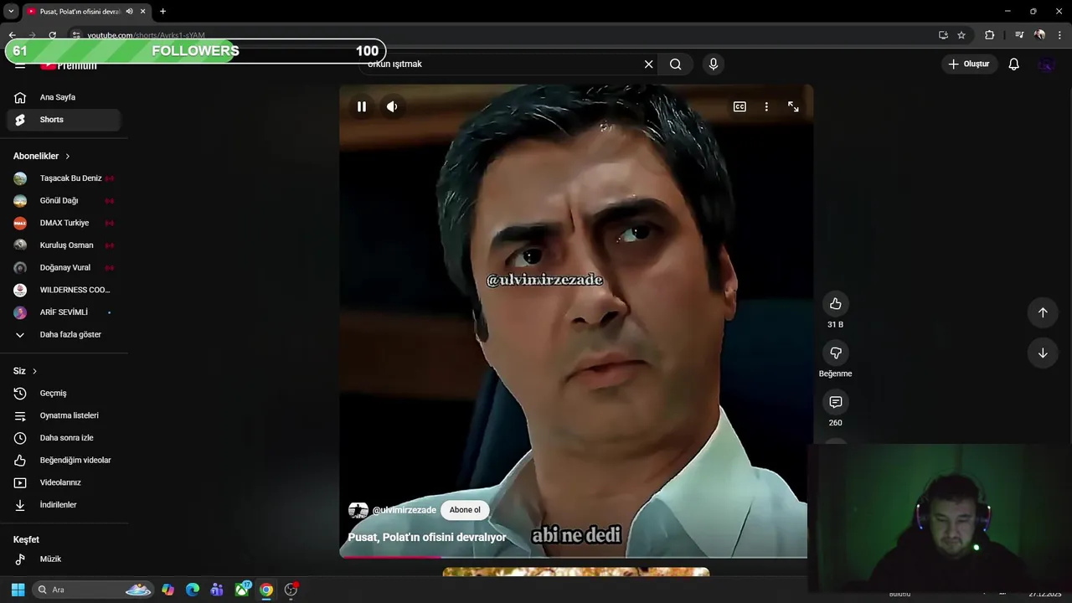Open Kuruluş Osman channel subscription
The width and height of the screenshot is (1072, 603).
(x=64, y=245)
